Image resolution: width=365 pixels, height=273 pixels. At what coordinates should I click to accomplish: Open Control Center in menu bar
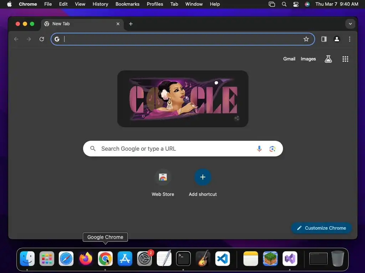click(295, 4)
